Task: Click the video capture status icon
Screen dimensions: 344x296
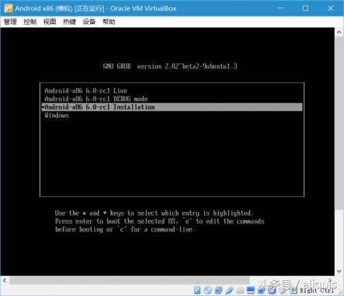Action: [261, 290]
